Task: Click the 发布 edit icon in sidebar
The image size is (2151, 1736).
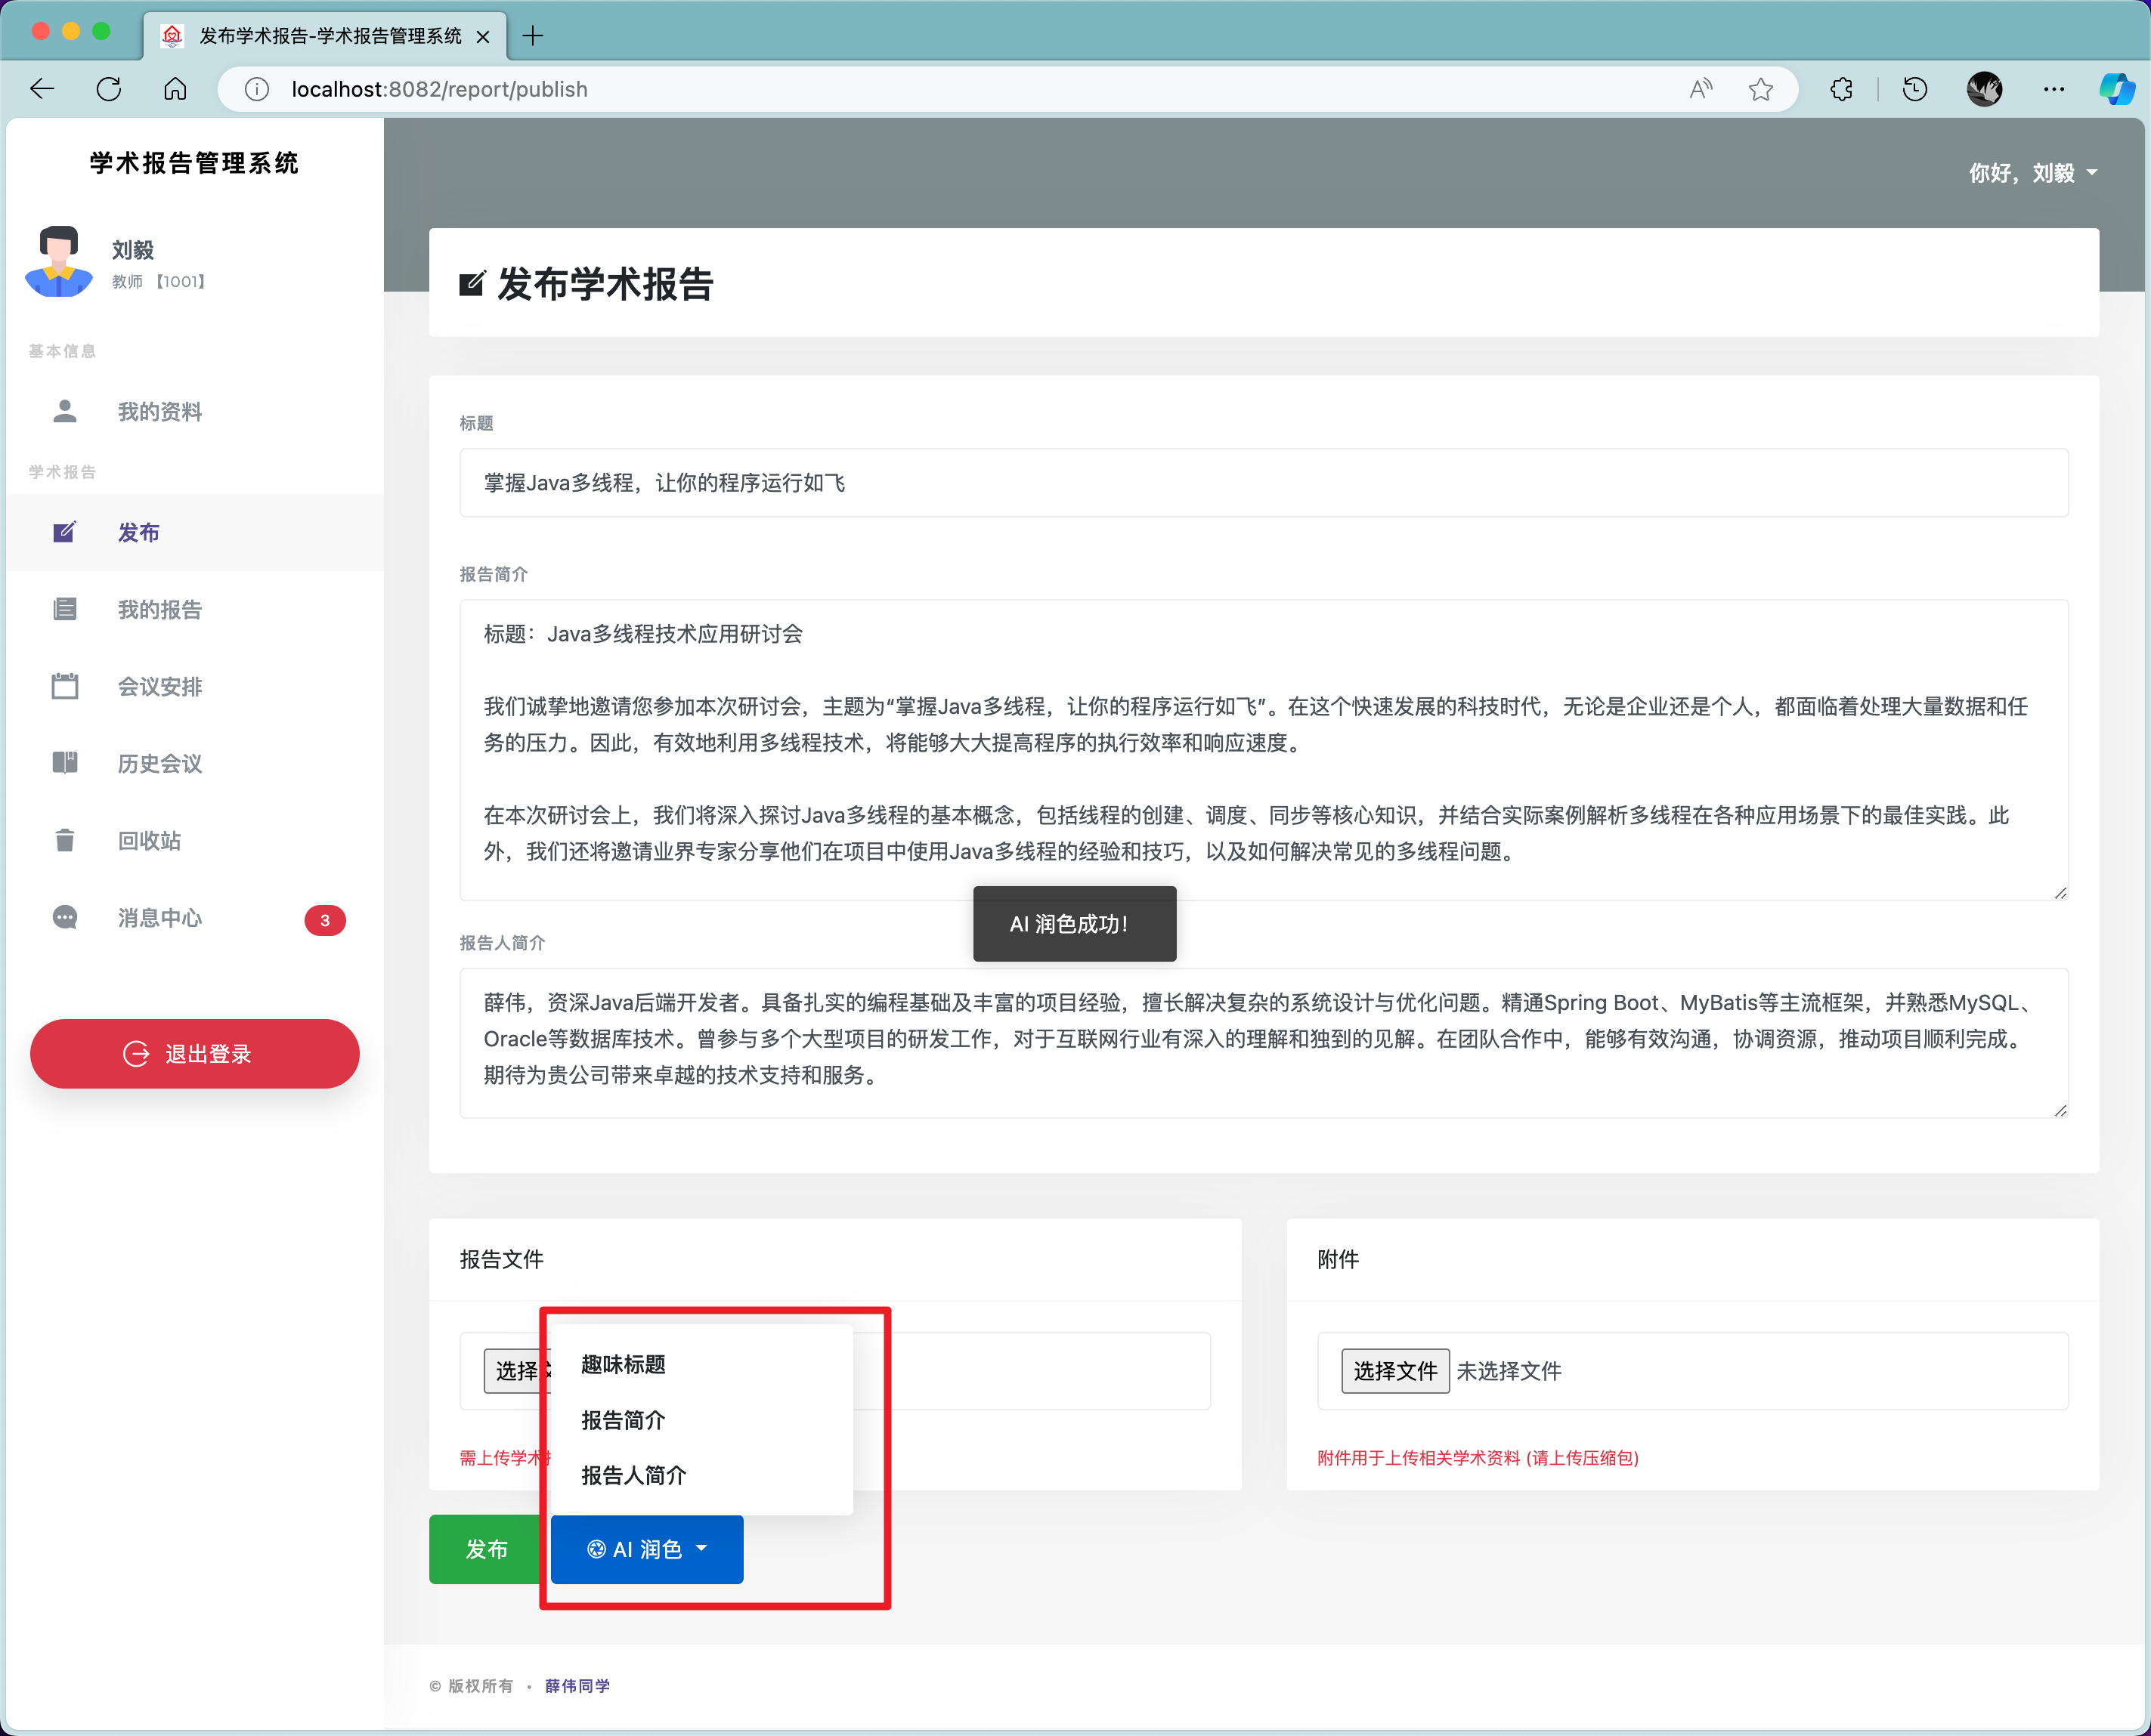Action: click(x=64, y=532)
